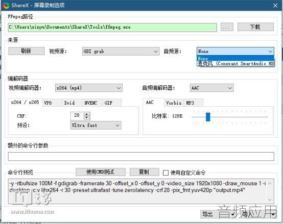Click the 复制 copy button

tap(145, 172)
